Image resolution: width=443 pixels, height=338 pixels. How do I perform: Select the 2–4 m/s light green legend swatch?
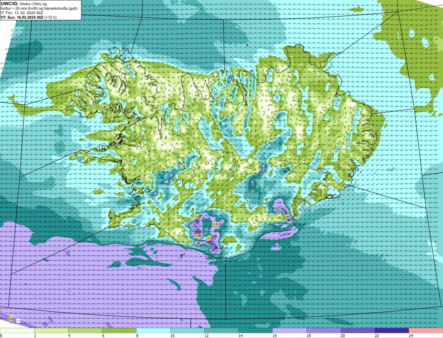(52, 331)
